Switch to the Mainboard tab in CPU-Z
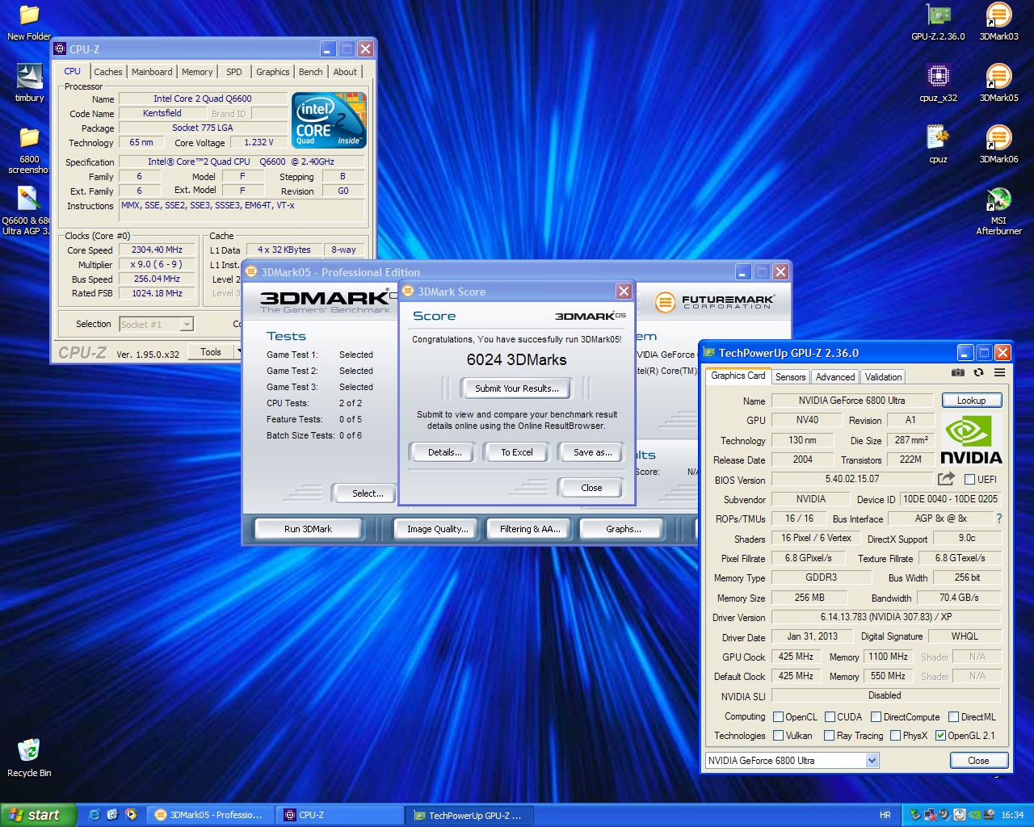The width and height of the screenshot is (1034, 827). [152, 72]
